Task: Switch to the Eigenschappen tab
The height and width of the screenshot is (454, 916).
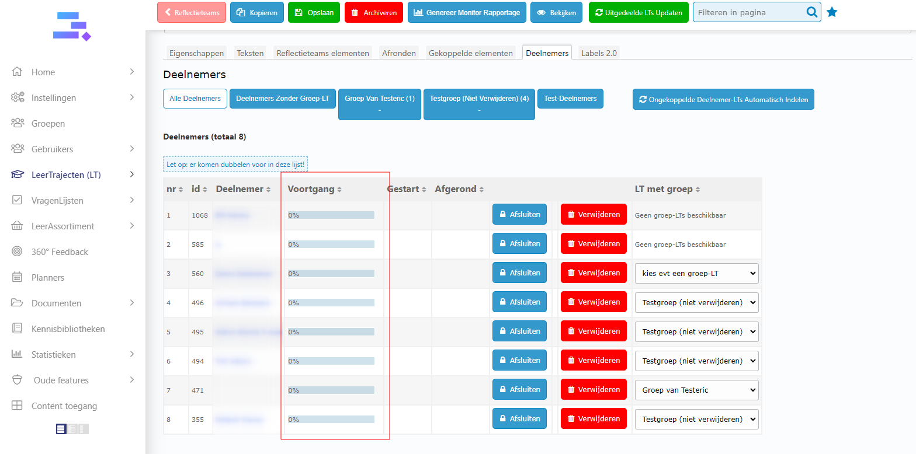Action: point(196,53)
